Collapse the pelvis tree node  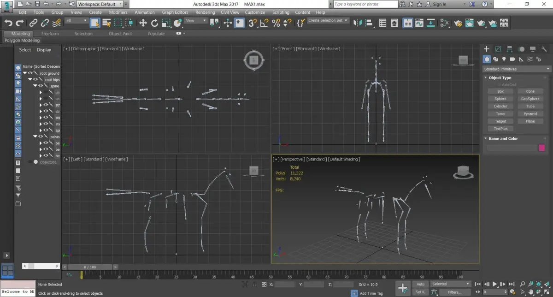point(35,137)
